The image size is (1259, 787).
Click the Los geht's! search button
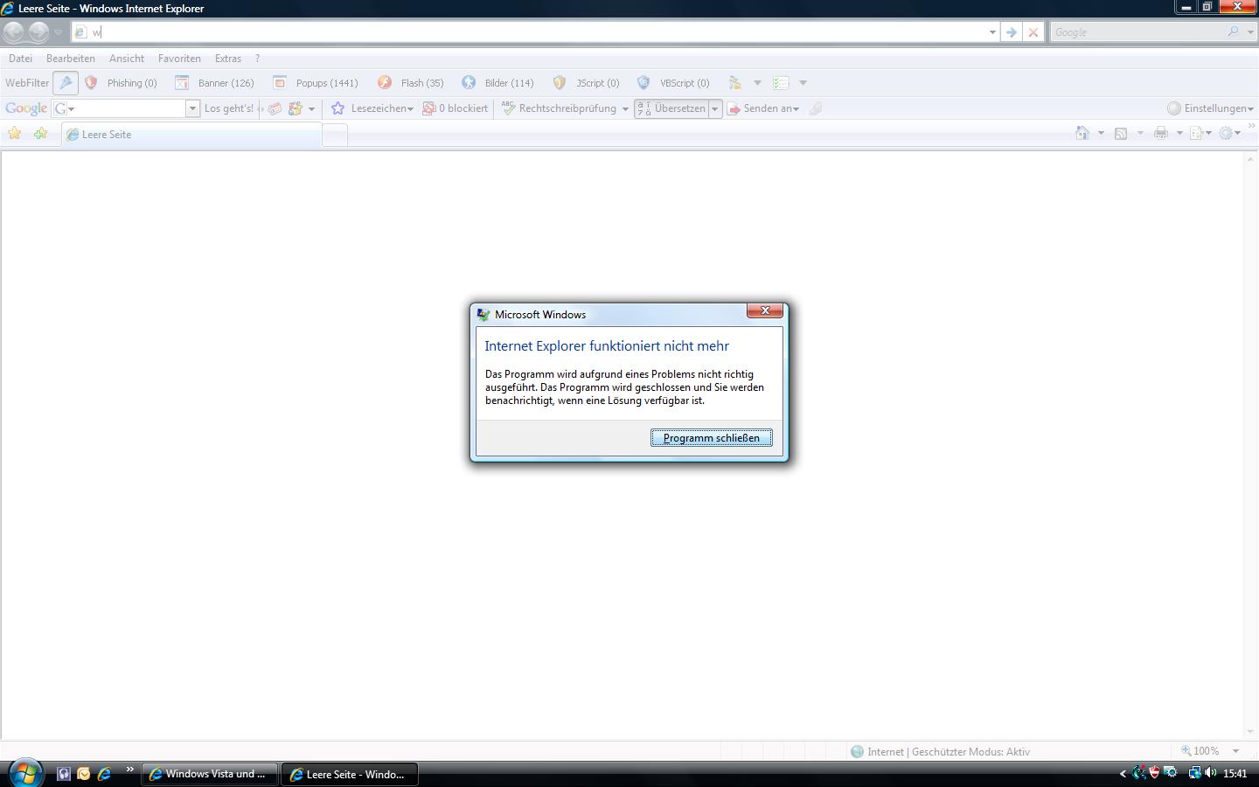click(x=228, y=108)
